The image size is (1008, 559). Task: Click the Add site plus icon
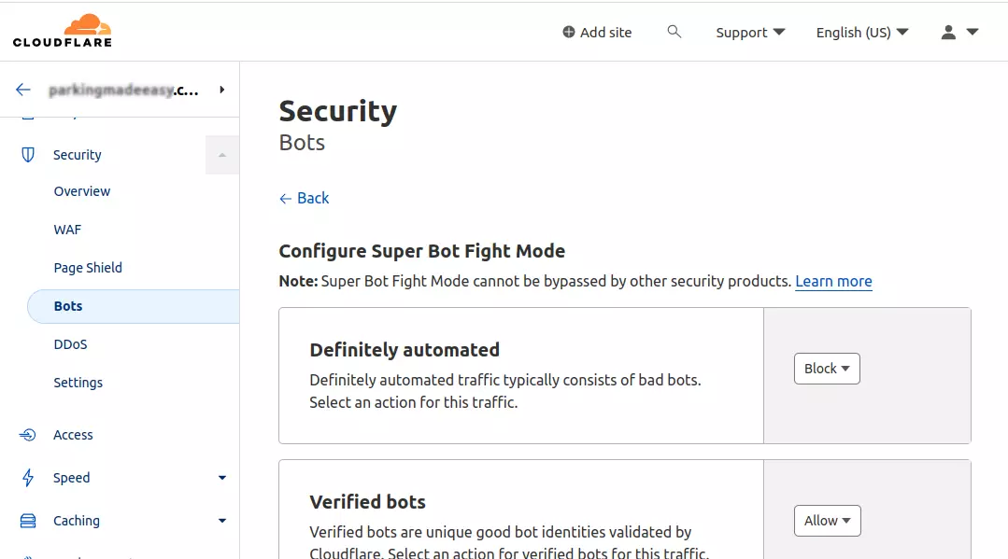point(567,32)
